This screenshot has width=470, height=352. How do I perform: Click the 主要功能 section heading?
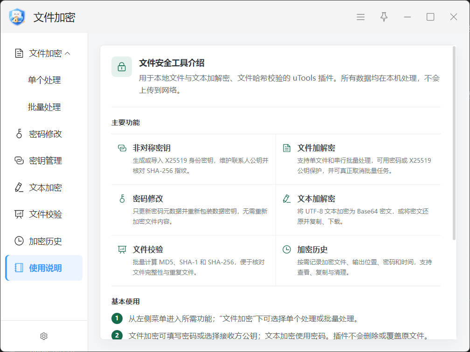tap(125, 122)
